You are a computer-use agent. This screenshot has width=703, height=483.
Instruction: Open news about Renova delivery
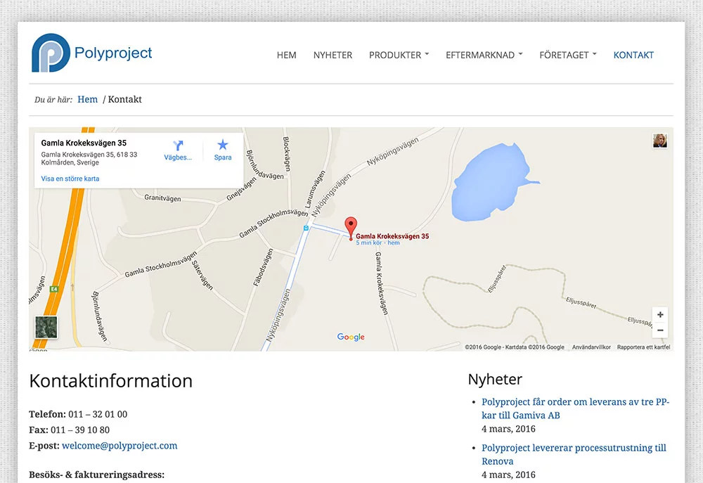574,454
